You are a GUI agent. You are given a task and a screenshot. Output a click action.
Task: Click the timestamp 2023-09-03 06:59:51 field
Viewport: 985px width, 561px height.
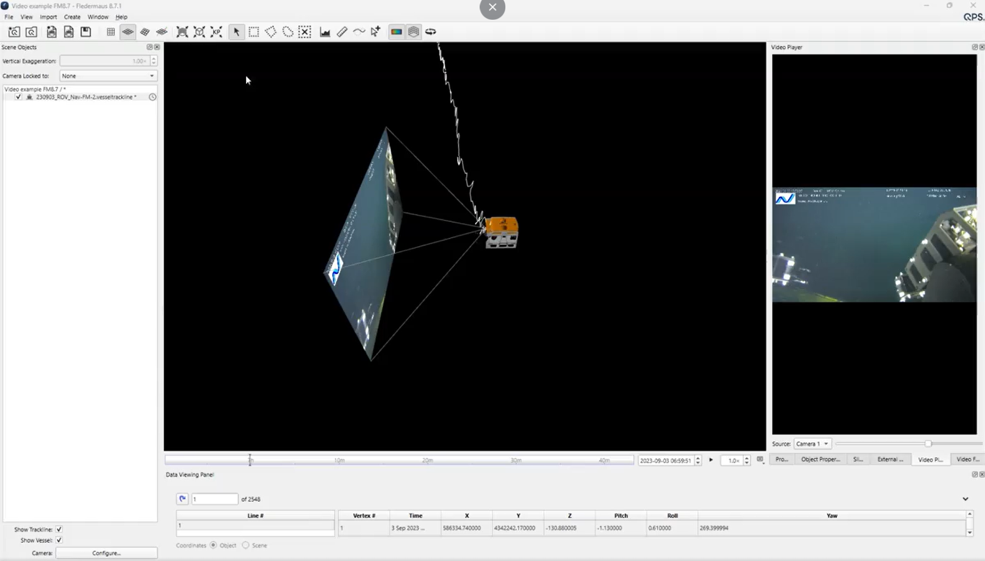pyautogui.click(x=665, y=460)
